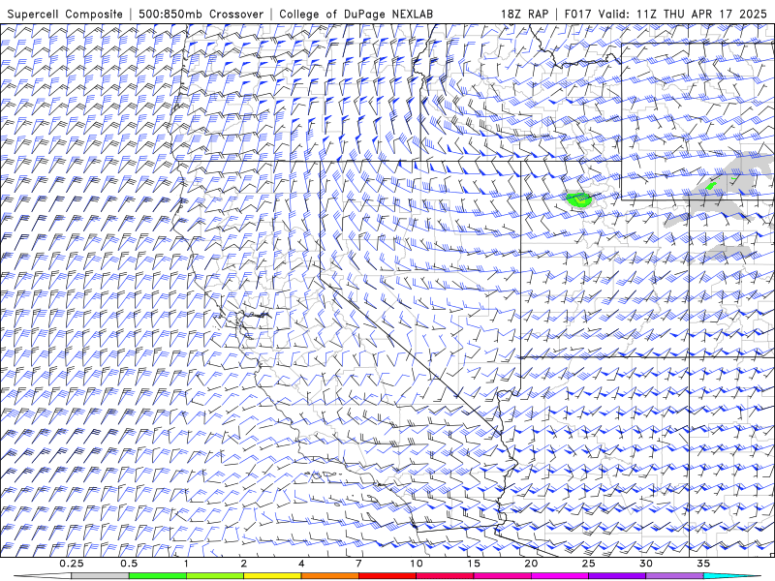Pick the orange 4–7 legend swatch

coord(330,576)
